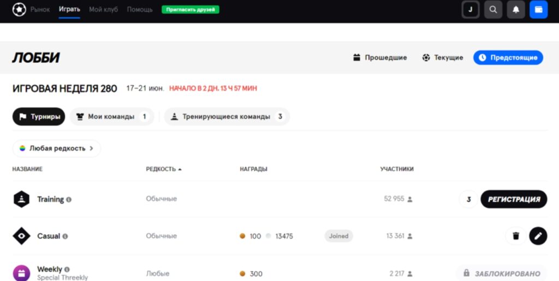Click the Training cone hexagon icon
Image resolution: width=559 pixels, height=281 pixels.
click(21, 199)
